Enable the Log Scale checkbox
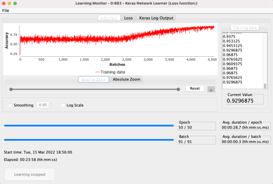Image resolution: width=273 pixels, height=184 pixels. (63, 105)
